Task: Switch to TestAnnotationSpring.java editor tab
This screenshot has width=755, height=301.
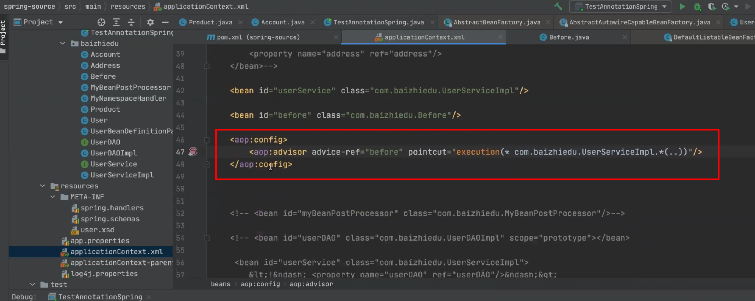Action: click(378, 22)
